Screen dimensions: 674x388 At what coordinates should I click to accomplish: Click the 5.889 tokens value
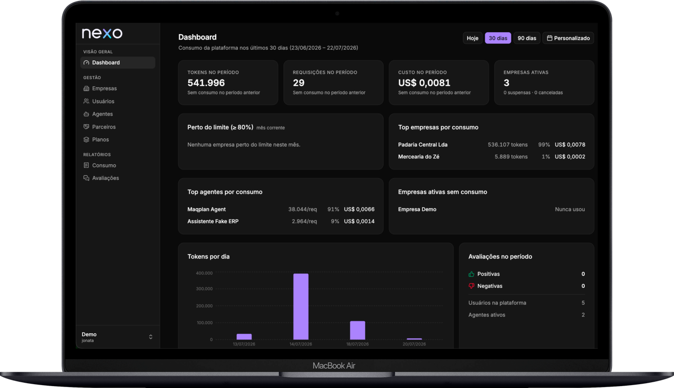tap(511, 156)
